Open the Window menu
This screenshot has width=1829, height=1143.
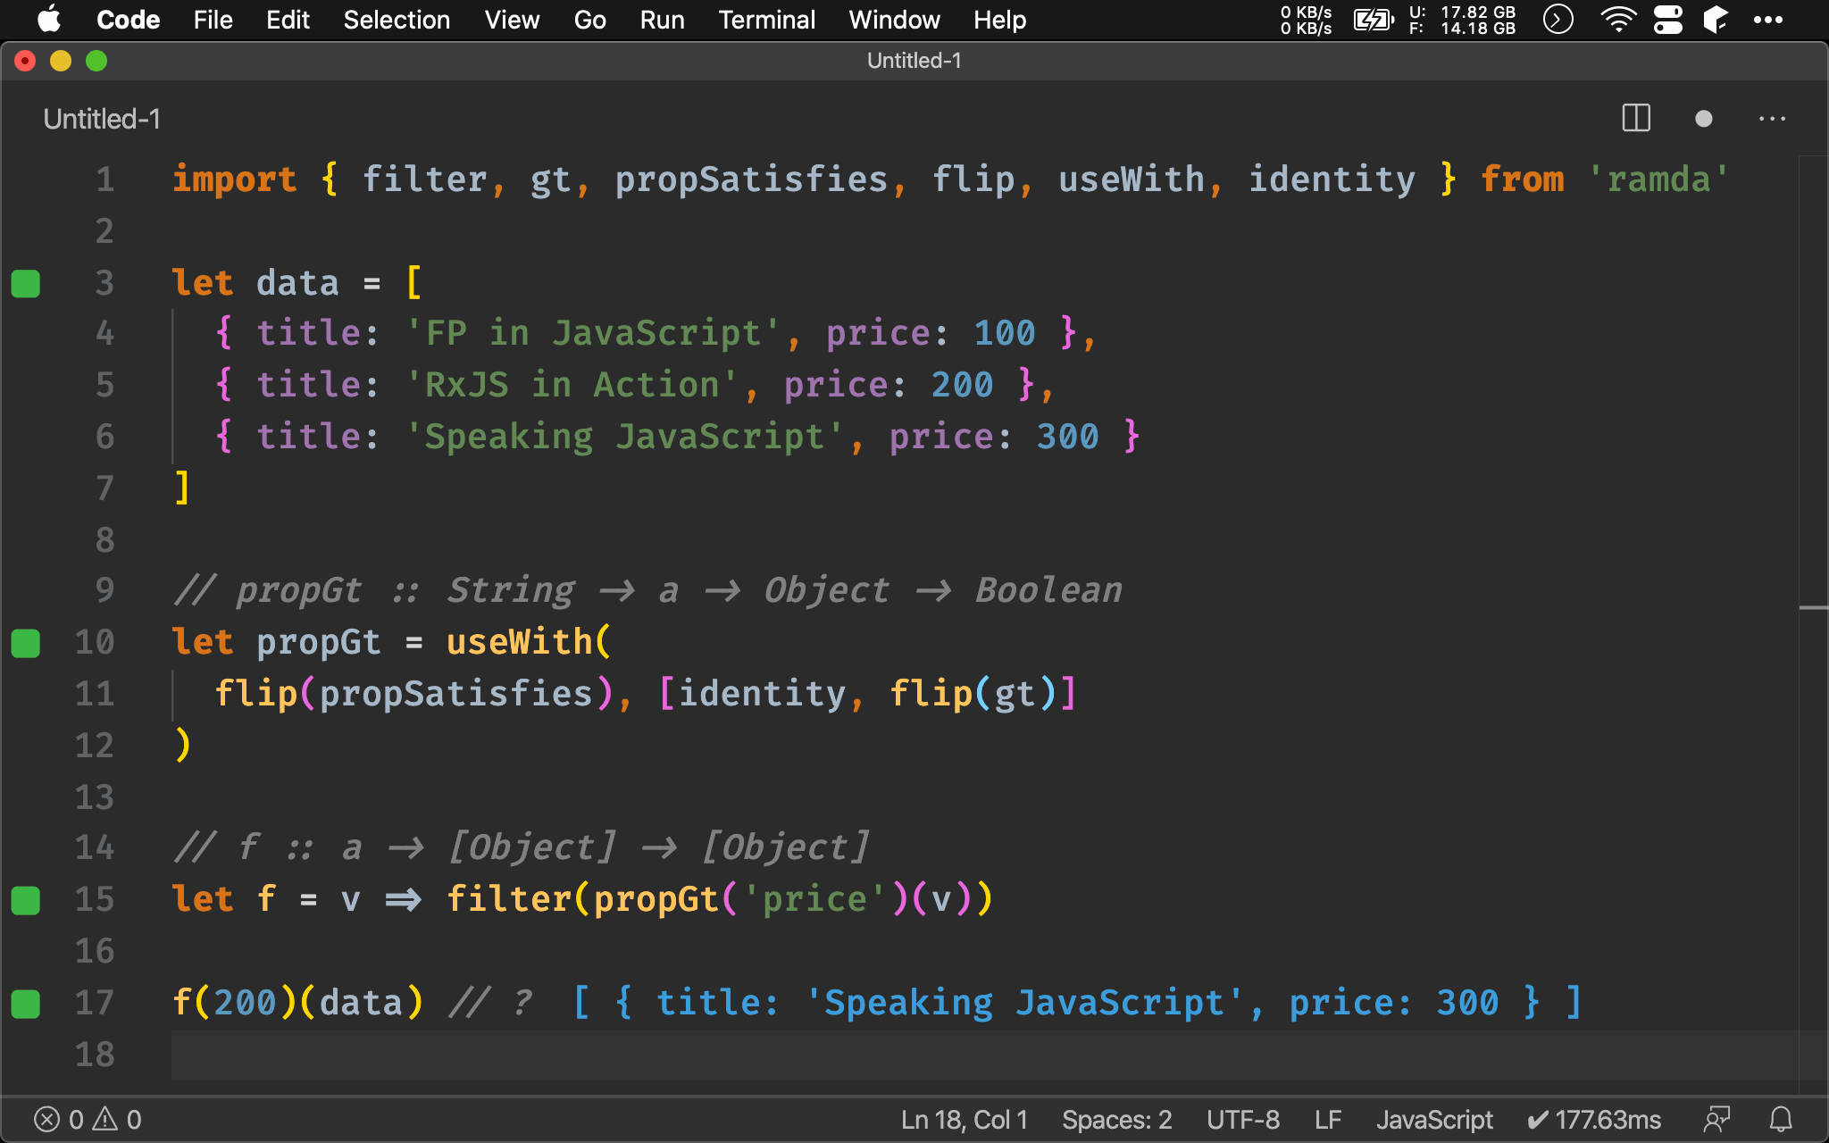894,20
